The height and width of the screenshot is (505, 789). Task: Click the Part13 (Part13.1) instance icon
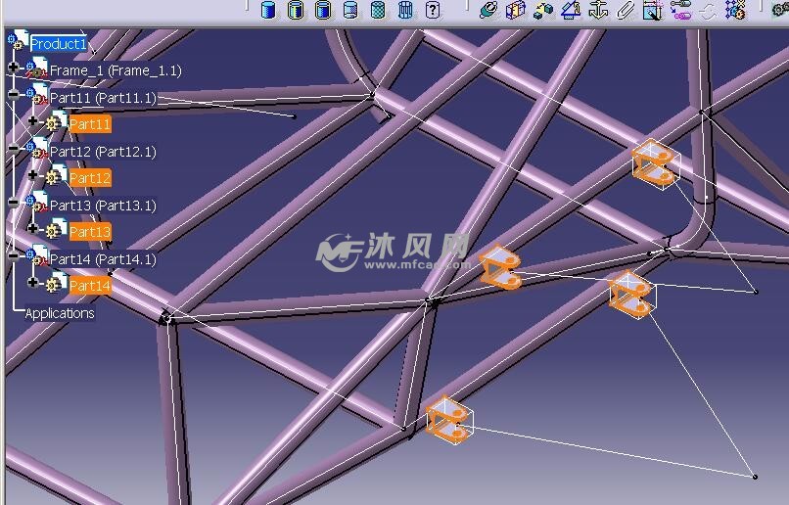point(37,203)
